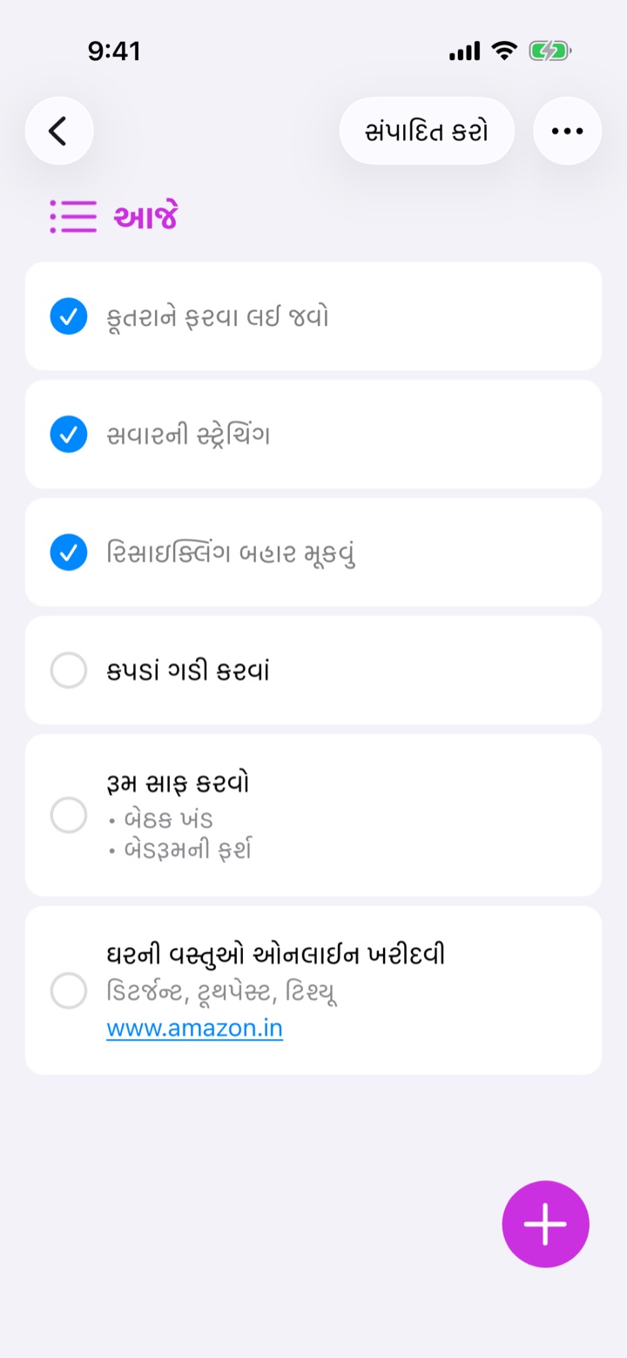Tap the purple plus add button
This screenshot has width=627, height=1358.
pos(545,1224)
